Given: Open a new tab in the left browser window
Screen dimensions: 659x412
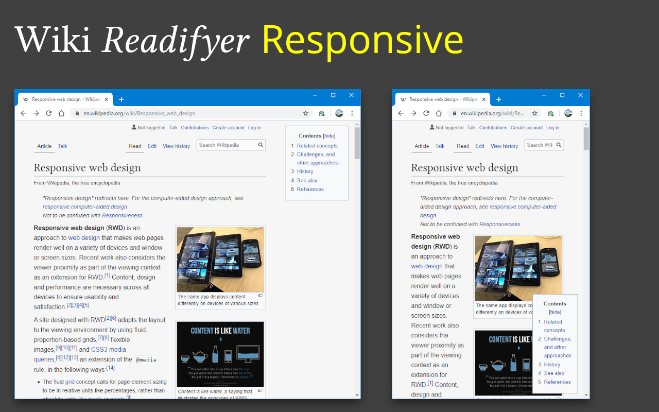Looking at the screenshot, I should coord(122,99).
